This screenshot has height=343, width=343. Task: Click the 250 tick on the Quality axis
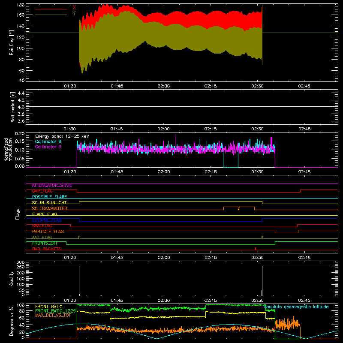pyautogui.click(x=21, y=267)
